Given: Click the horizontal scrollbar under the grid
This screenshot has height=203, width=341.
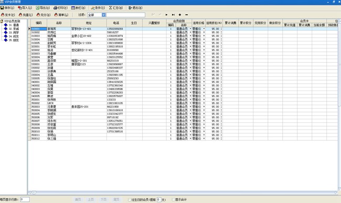Looking at the screenshot, I should tap(183, 193).
